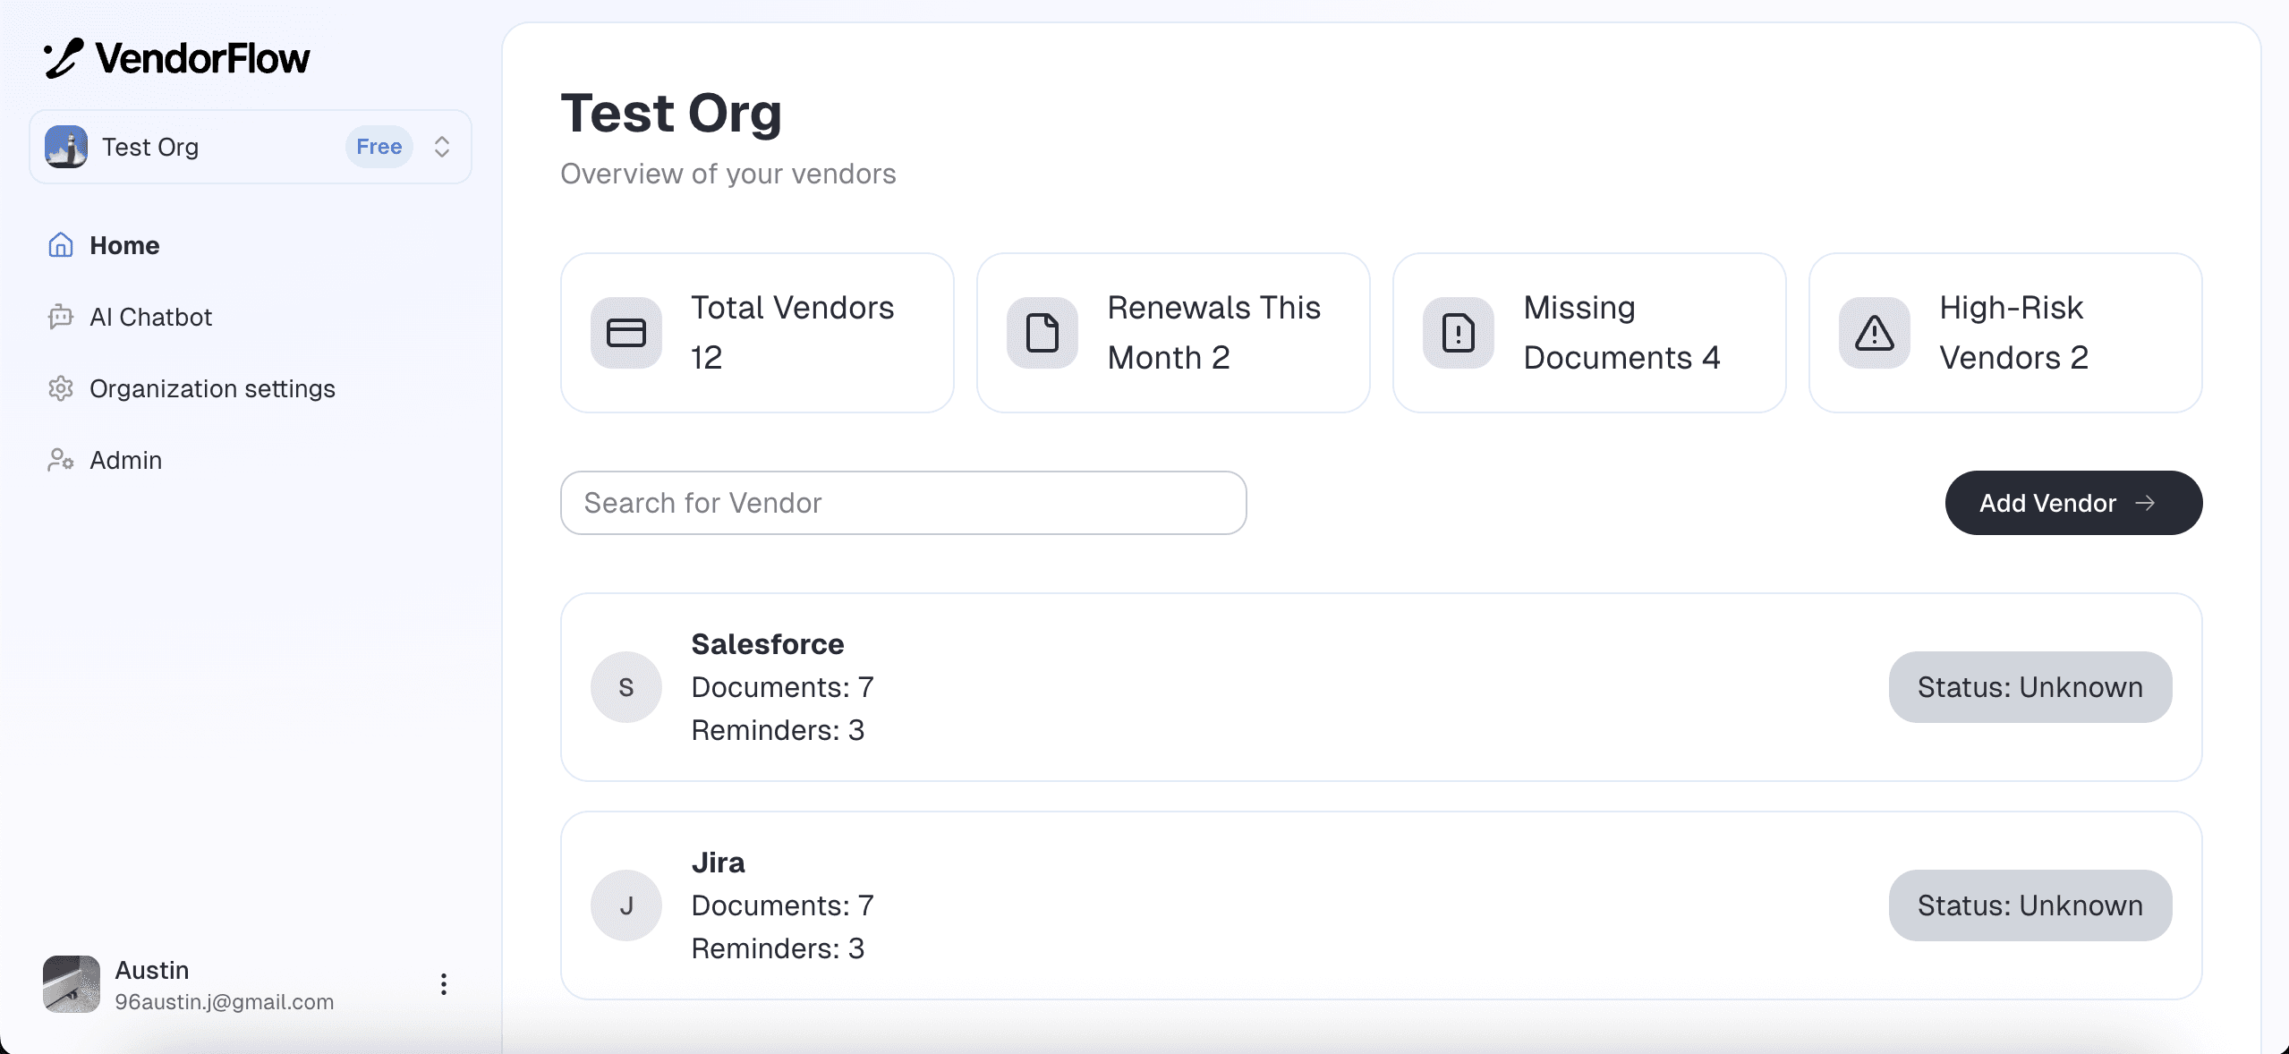
Task: Click the Total Vendors card icon
Action: pyautogui.click(x=626, y=333)
